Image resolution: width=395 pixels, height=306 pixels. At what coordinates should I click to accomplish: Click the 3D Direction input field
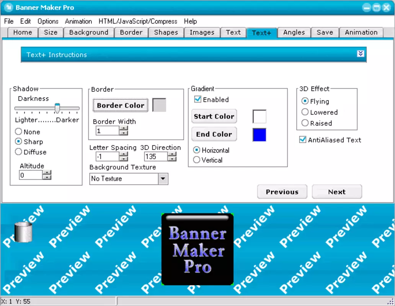[156, 156]
